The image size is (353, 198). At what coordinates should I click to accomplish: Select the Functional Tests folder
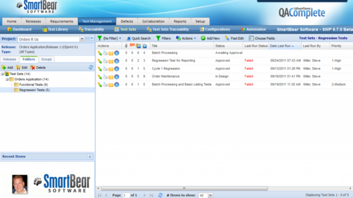[x=33, y=85]
